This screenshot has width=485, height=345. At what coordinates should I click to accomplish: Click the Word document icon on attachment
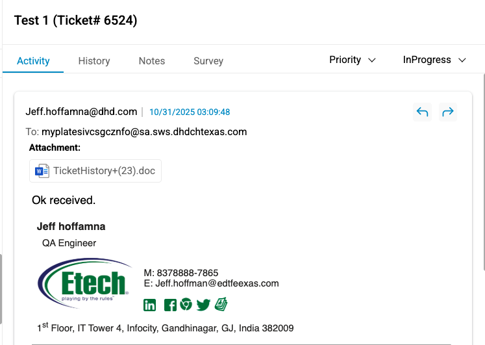42,171
